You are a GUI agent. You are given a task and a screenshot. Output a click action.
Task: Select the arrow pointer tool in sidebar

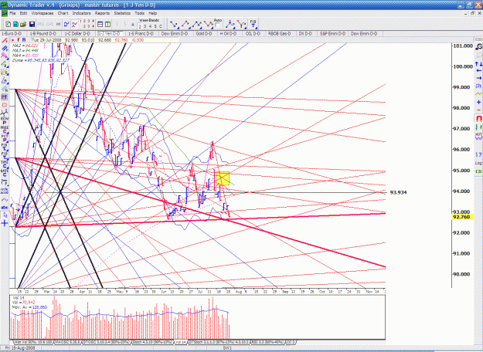coord(5,215)
